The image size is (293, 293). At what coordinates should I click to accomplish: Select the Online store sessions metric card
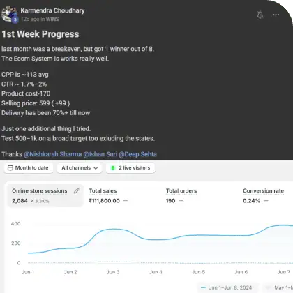click(x=45, y=195)
